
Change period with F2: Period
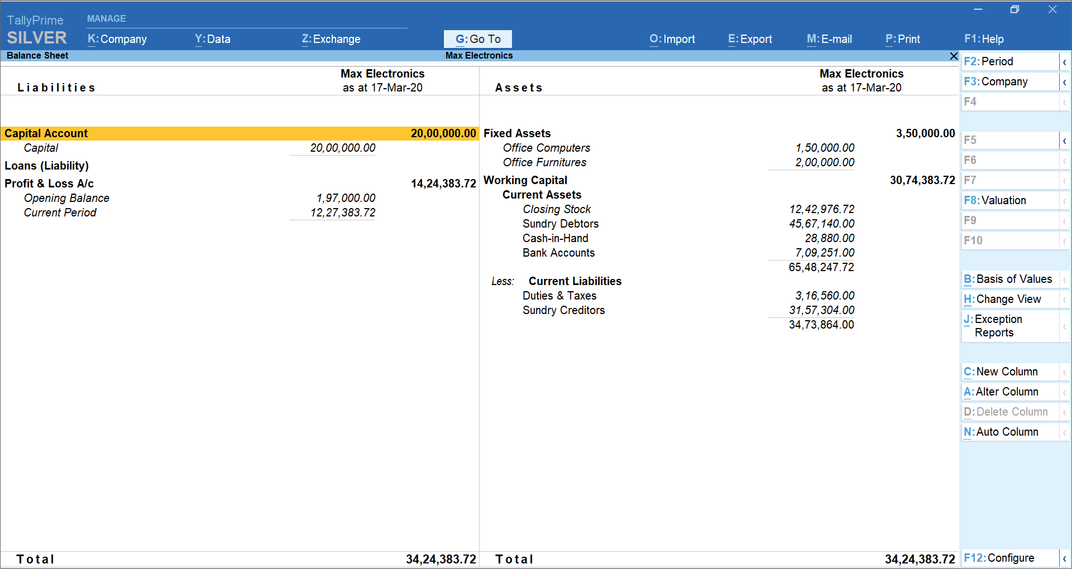point(1010,61)
